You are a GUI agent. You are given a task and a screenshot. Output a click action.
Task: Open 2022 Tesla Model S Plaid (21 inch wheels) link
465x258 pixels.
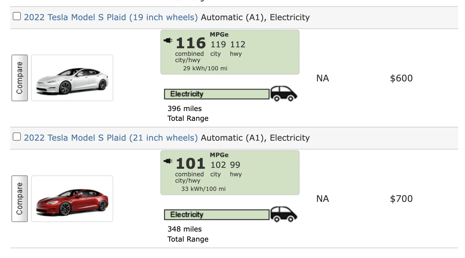(x=111, y=138)
